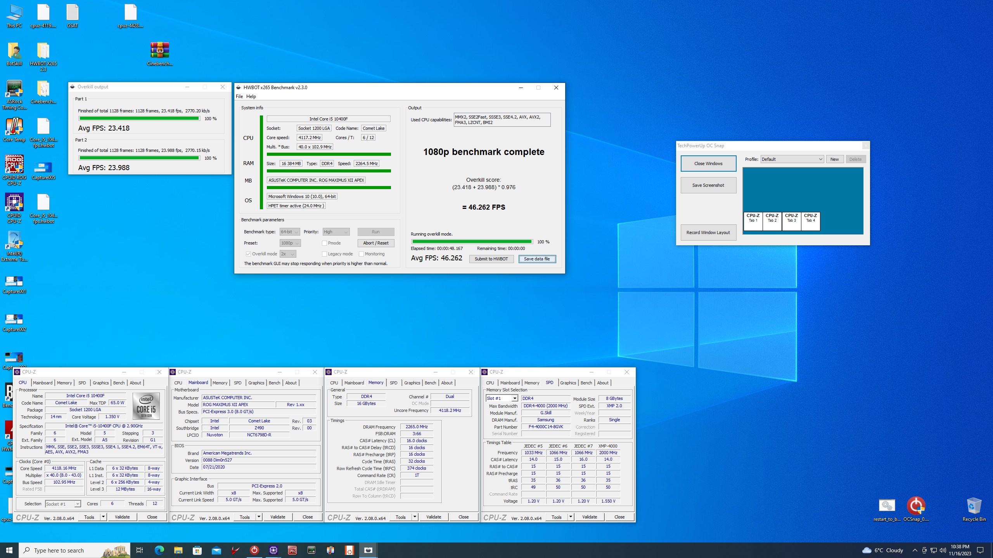The width and height of the screenshot is (993, 558).
Task: Launch ASRock Timing Configurator shortcut
Action: click(14, 95)
